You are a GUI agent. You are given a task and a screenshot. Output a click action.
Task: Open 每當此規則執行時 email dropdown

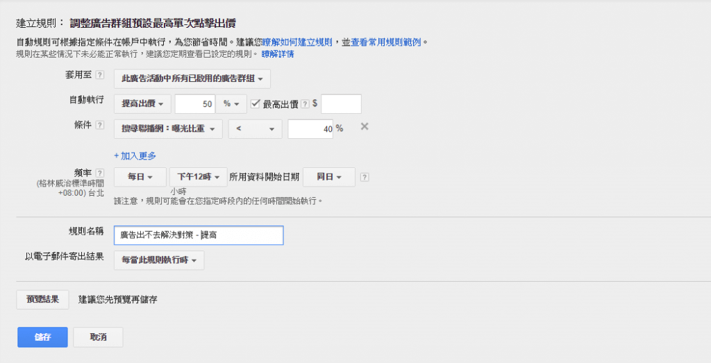tap(159, 260)
